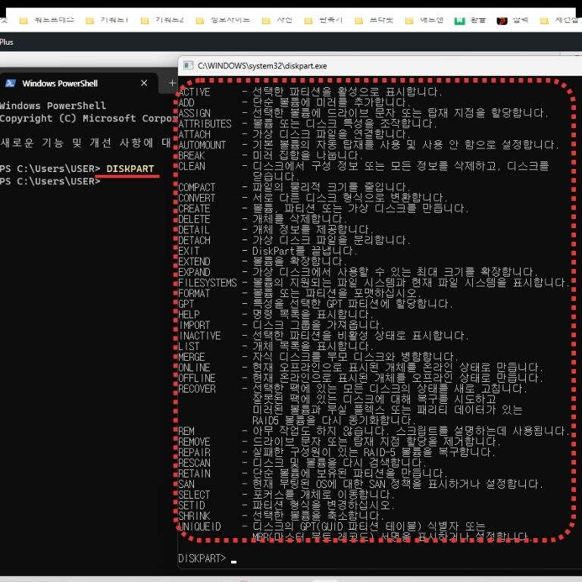Viewport: 582px width, 582px height.
Task: Select the Windows PowerShell tab
Action: (x=79, y=83)
